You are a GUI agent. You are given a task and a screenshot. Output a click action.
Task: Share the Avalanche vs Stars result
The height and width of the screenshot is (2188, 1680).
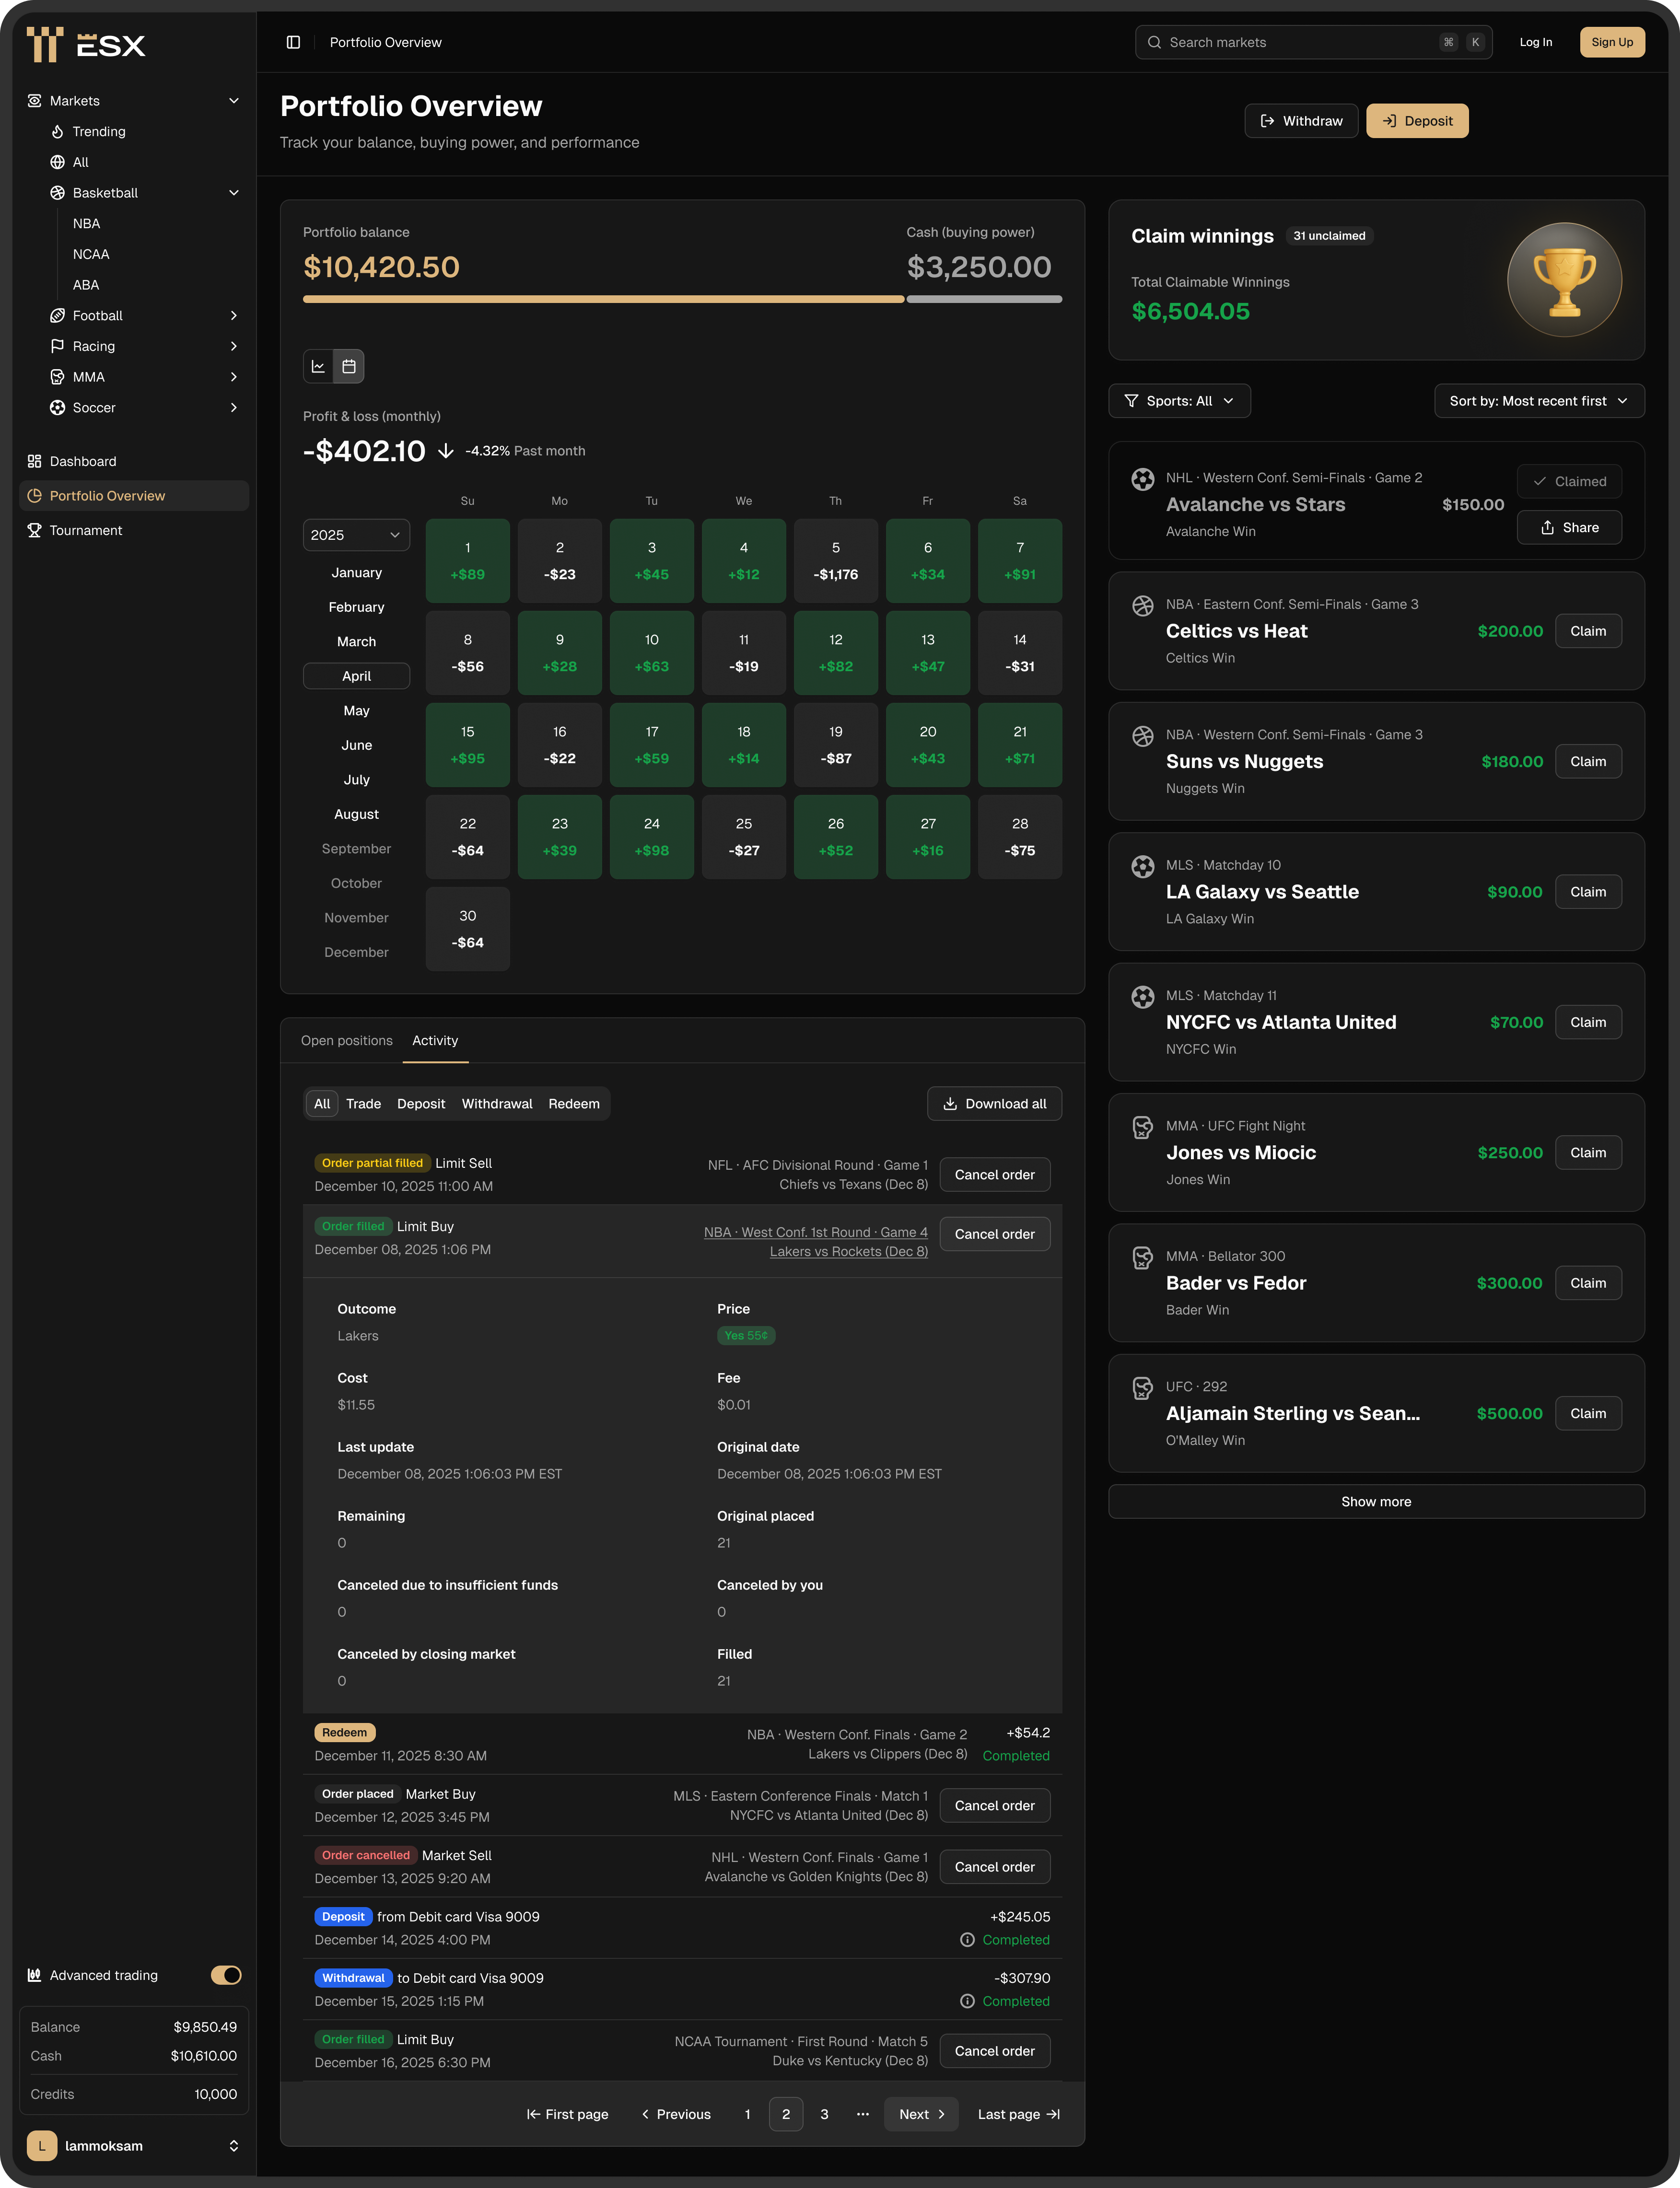[1569, 527]
